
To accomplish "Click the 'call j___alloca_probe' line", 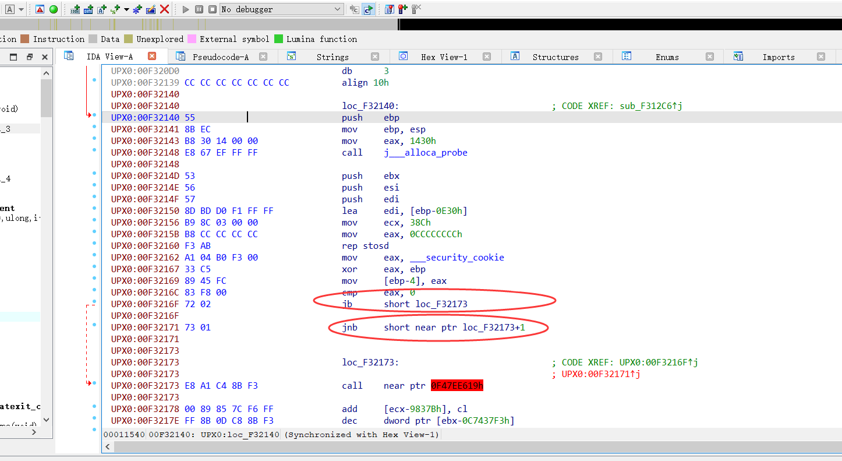I will pyautogui.click(x=405, y=152).
